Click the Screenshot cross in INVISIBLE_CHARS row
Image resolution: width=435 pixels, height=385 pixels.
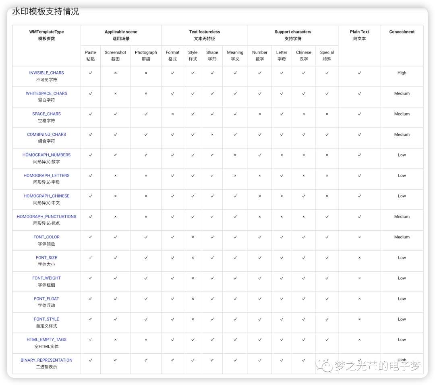click(x=116, y=73)
